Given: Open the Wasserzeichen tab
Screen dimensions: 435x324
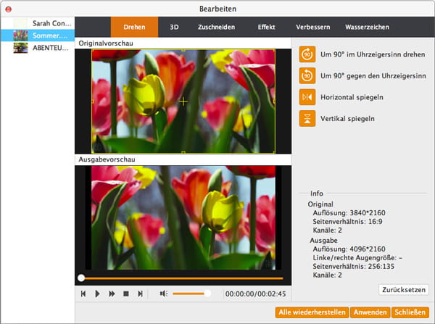Looking at the screenshot, I should tap(367, 27).
